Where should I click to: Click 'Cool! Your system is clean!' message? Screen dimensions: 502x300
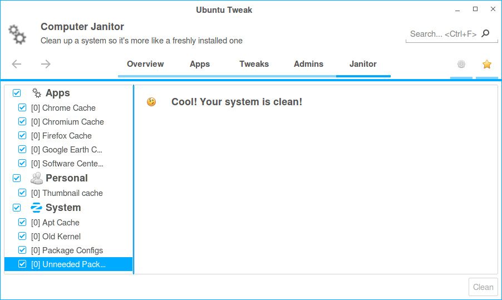coord(237,102)
